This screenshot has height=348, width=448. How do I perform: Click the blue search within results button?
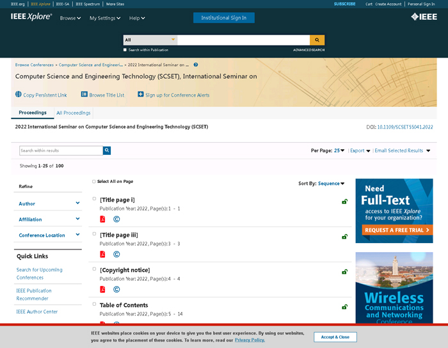107,150
